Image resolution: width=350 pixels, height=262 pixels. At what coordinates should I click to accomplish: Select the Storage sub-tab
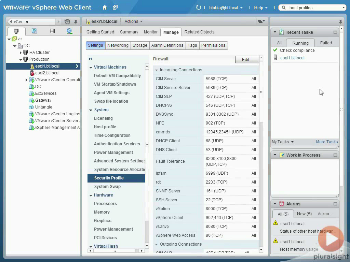click(140, 45)
